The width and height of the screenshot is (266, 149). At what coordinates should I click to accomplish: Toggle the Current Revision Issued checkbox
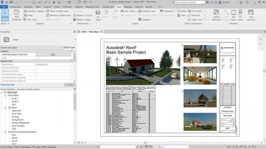[x=37, y=74]
